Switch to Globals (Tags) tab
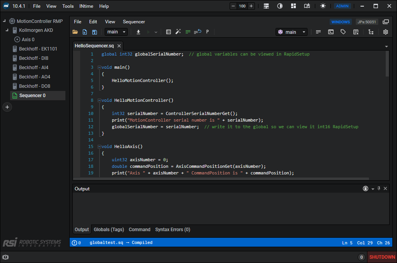Screen dimensions: 397x263 (x=109, y=230)
